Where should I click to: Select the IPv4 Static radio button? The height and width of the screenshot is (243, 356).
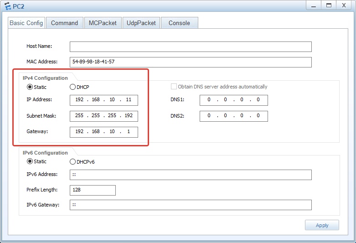[x=30, y=87]
